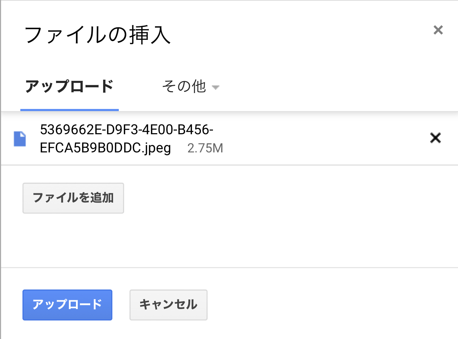Open the その他 tab menu
458x339 pixels.
tap(184, 87)
